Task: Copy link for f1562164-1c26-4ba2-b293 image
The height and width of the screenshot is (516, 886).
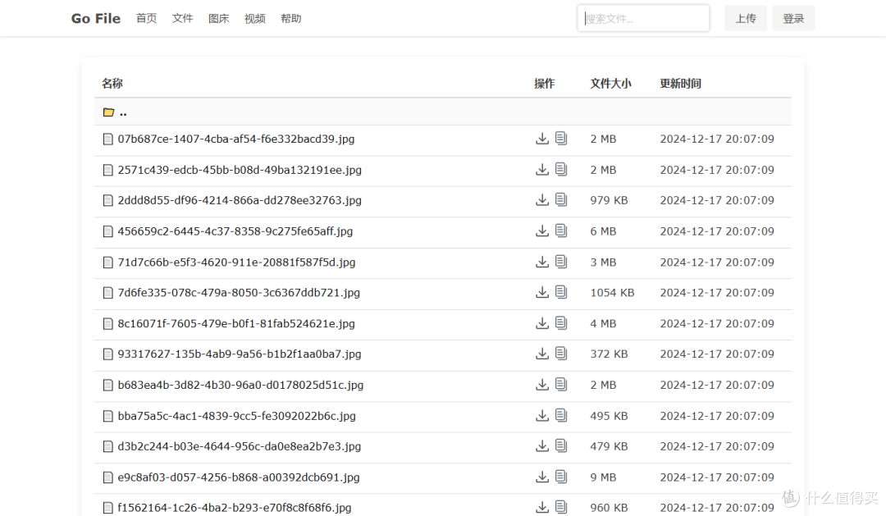Action: tap(561, 507)
